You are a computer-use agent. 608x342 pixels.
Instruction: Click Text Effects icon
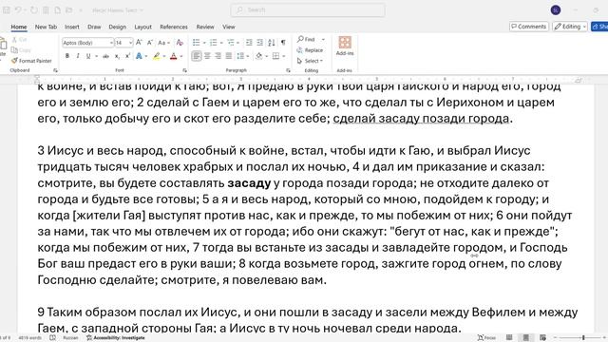(x=139, y=56)
